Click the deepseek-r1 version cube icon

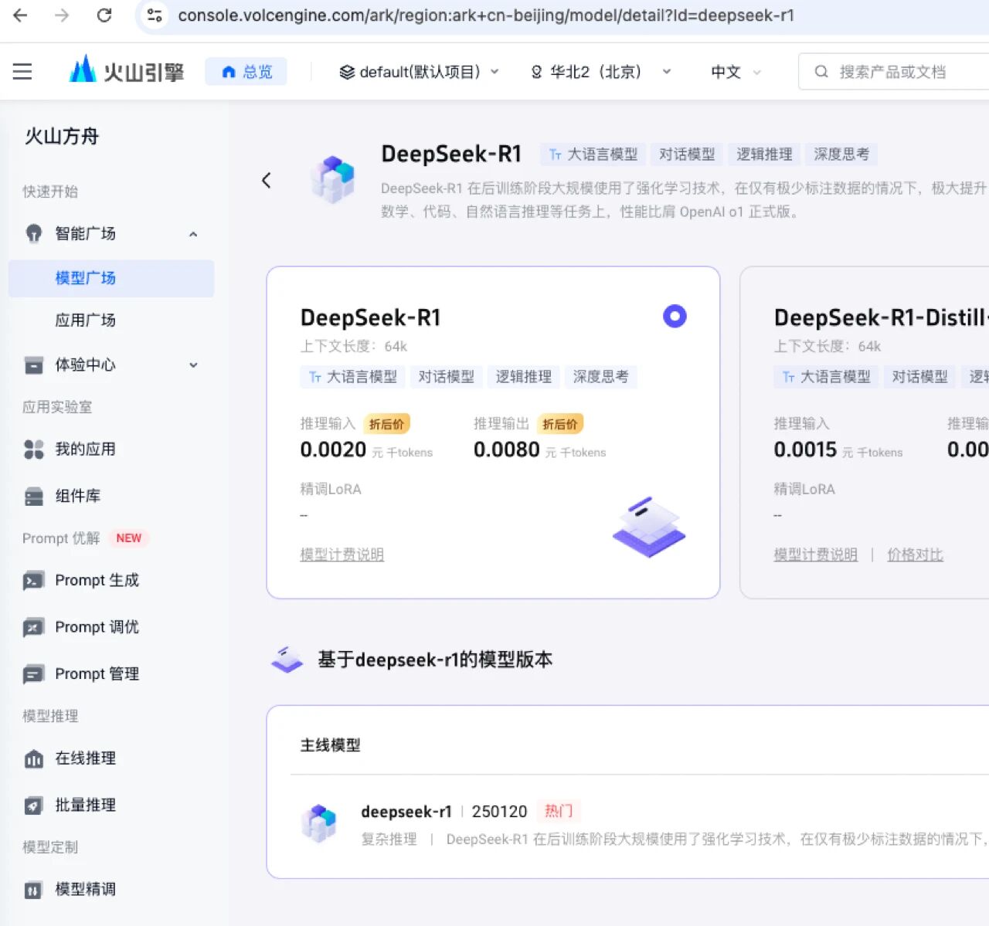point(319,823)
